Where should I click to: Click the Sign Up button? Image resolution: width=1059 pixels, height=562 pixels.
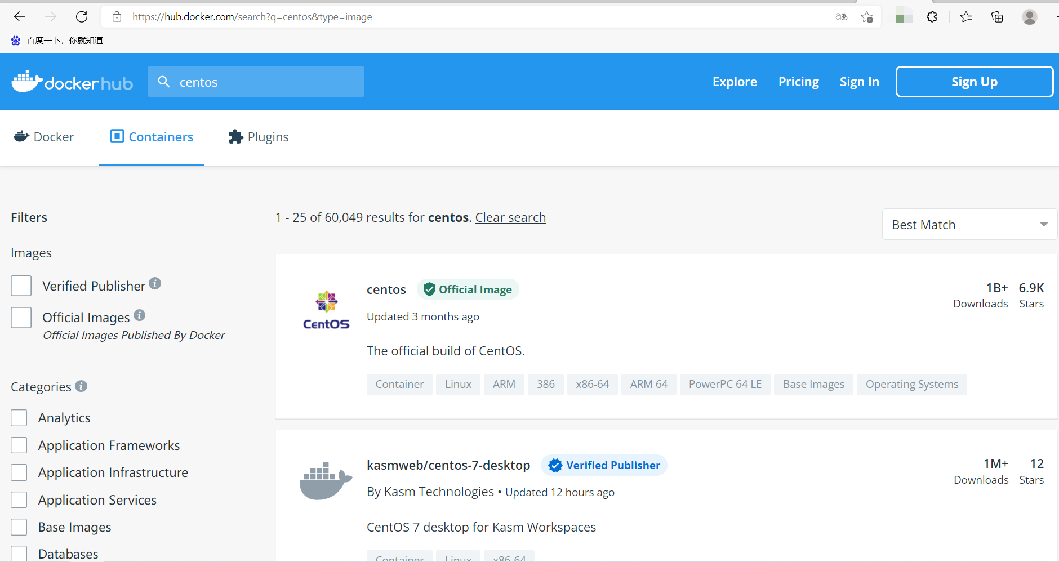(x=974, y=82)
